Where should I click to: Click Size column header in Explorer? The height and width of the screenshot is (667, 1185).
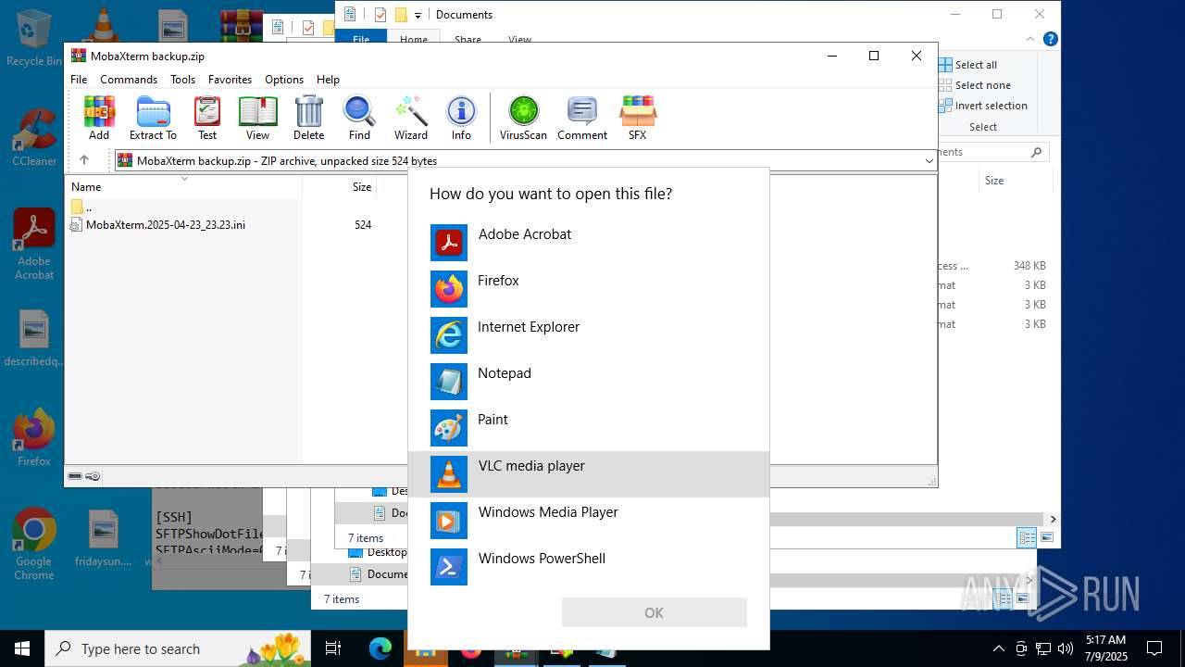[x=1016, y=181]
